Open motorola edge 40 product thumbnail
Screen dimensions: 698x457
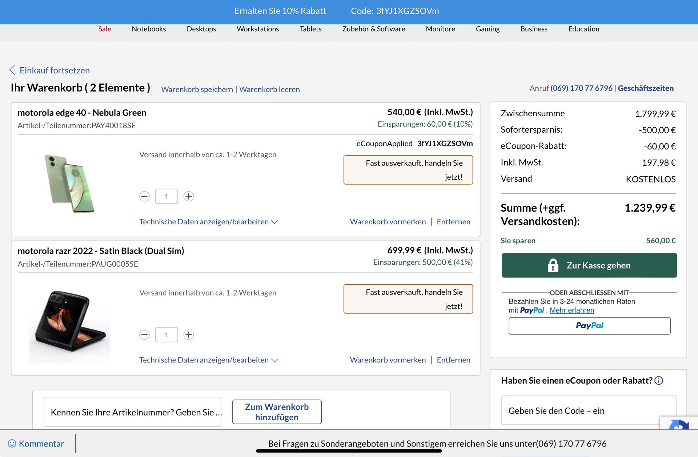point(69,184)
